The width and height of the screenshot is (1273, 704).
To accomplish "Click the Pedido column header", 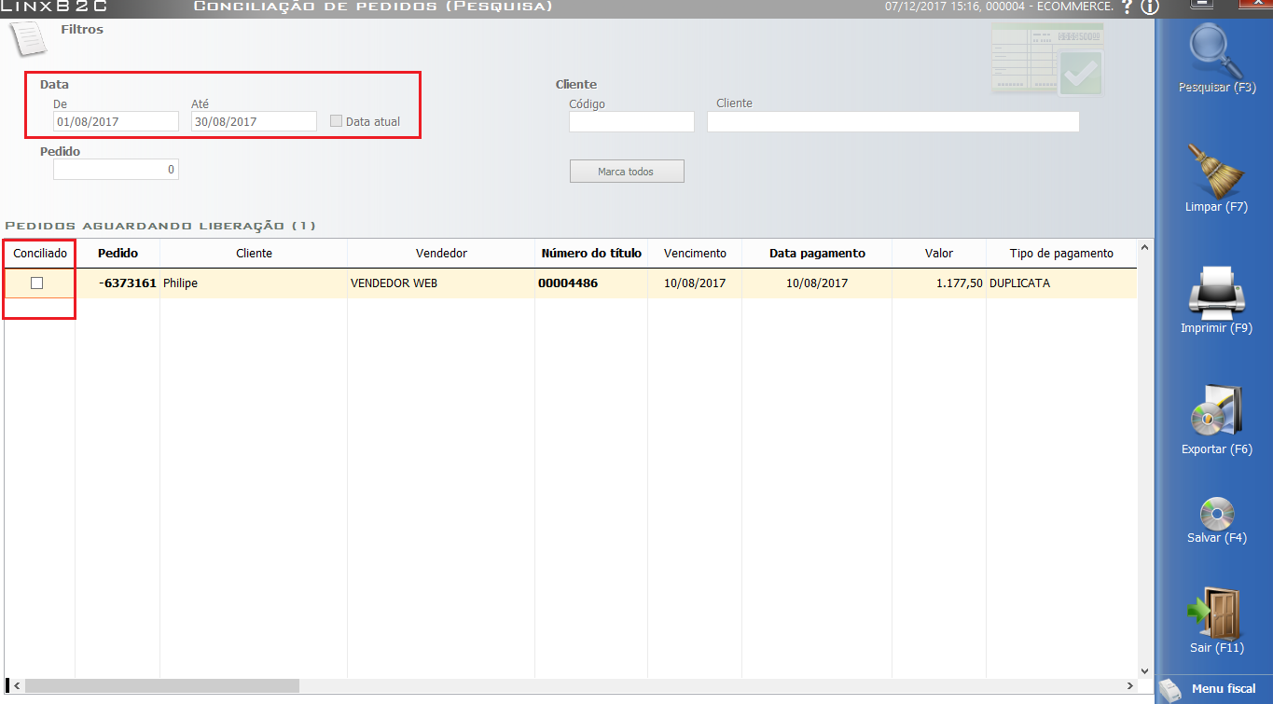I will [x=118, y=254].
